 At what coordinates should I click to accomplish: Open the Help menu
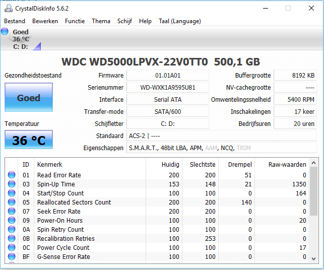tap(145, 21)
